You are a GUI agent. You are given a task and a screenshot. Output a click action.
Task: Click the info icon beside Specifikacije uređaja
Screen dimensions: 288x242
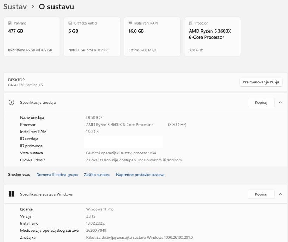[x=12, y=103]
